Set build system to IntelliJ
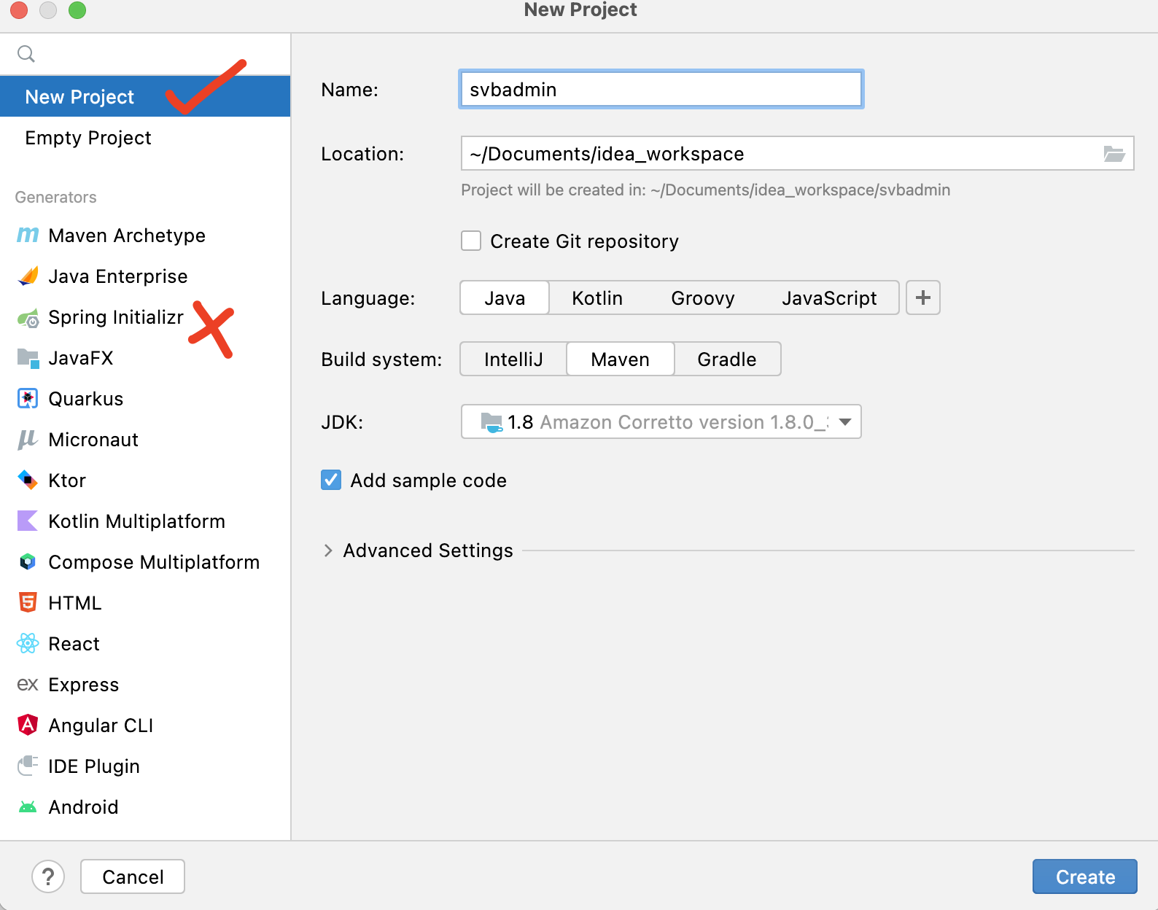 [513, 359]
